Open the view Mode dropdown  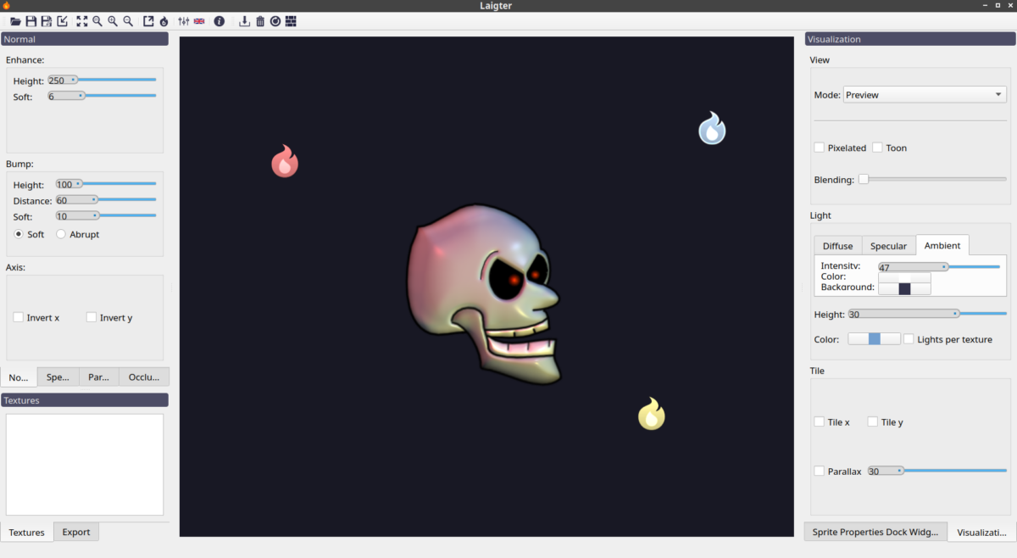click(x=925, y=95)
